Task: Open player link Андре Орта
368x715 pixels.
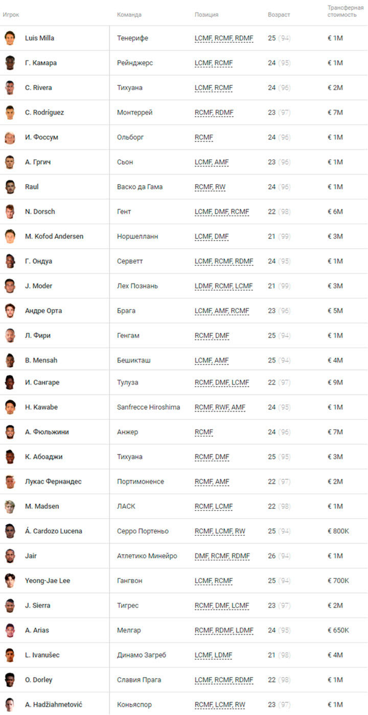Action: click(x=43, y=310)
